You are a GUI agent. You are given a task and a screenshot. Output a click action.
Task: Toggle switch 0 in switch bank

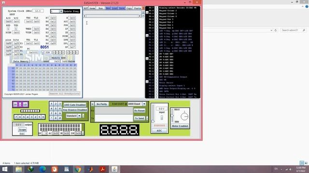click(x=43, y=117)
